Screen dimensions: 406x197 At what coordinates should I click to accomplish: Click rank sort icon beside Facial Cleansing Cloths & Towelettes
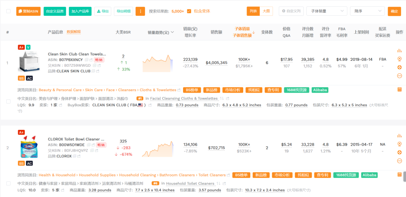(x=222, y=98)
